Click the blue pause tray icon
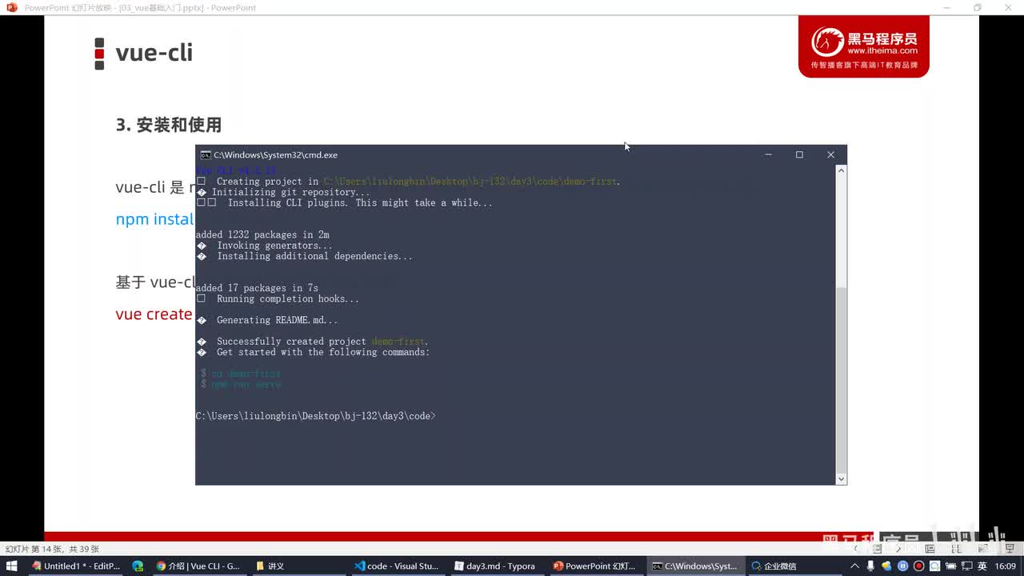Screen dimensions: 1024x576 point(903,566)
